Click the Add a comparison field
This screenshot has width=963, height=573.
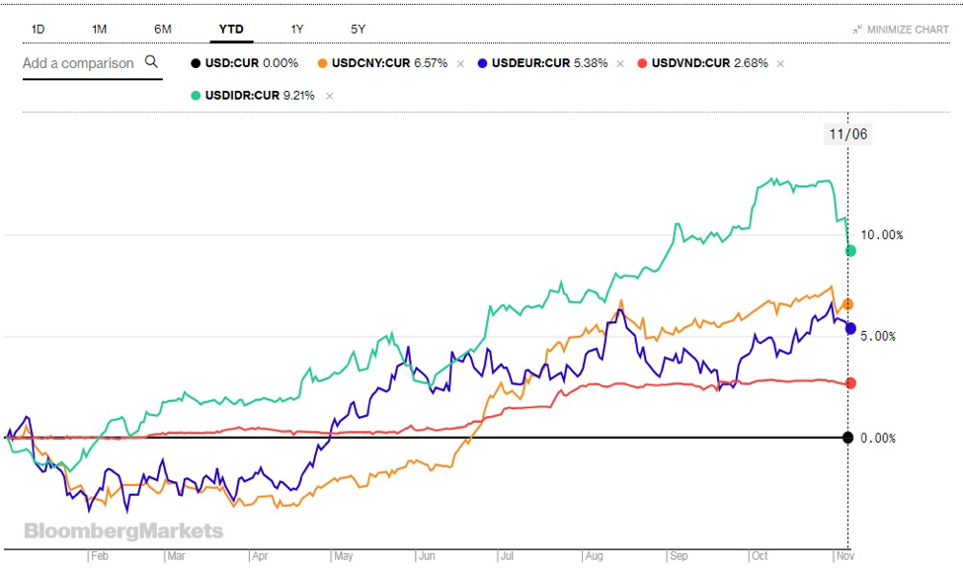(78, 63)
